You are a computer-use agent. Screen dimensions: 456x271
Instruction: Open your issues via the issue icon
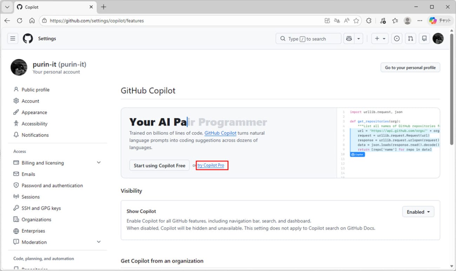(396, 38)
